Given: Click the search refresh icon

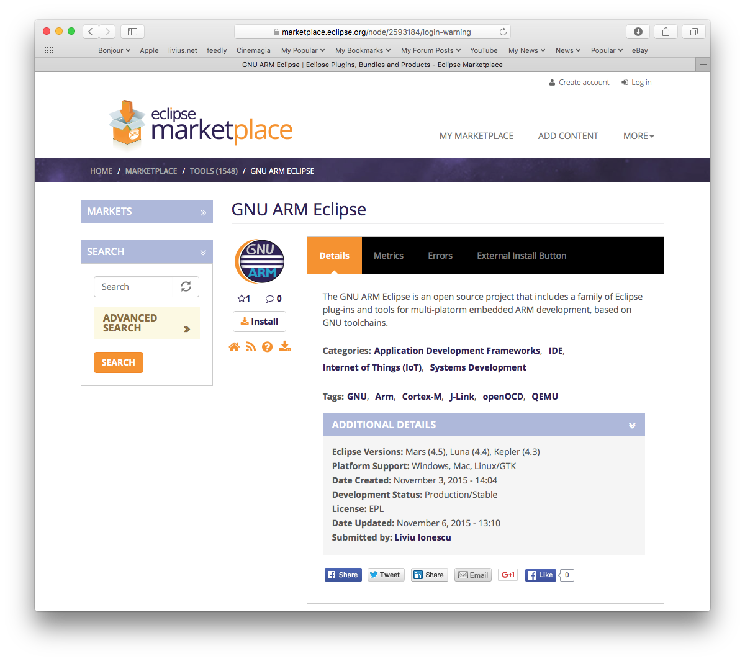Looking at the screenshot, I should [x=186, y=287].
